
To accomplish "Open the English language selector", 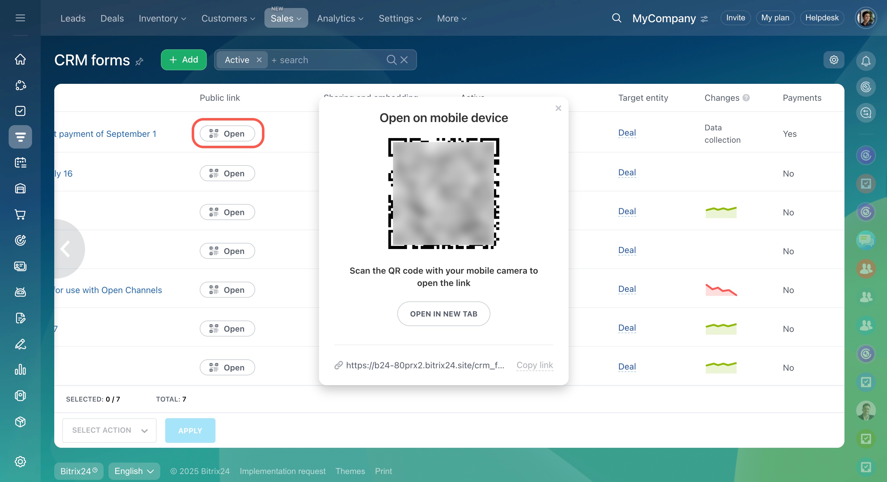I will (x=134, y=471).
